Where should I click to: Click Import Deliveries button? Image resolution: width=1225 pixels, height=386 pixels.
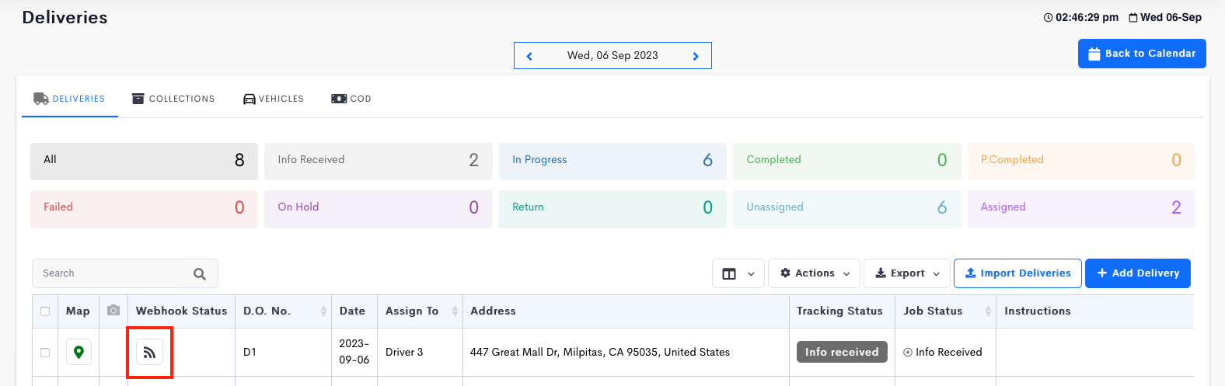pos(1017,273)
